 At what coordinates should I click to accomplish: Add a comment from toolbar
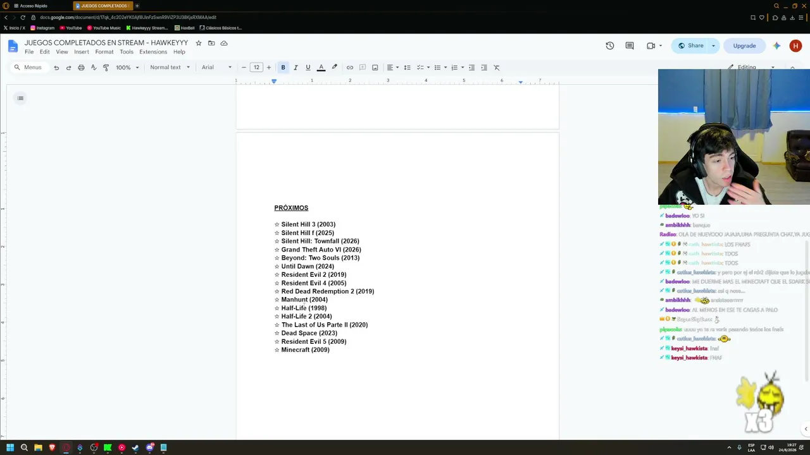click(x=363, y=68)
